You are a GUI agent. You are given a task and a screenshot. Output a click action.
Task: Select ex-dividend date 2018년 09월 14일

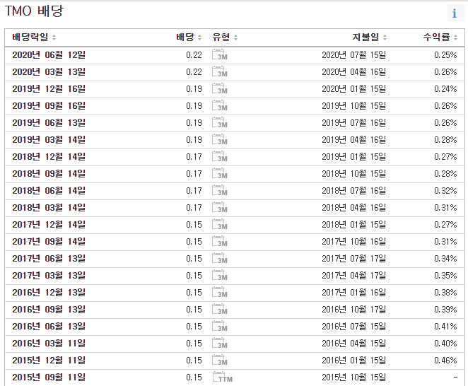point(49,174)
